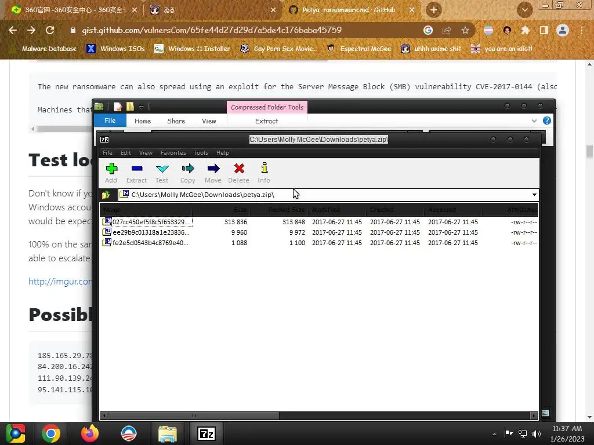Go forward in Chrome browser

(31, 30)
